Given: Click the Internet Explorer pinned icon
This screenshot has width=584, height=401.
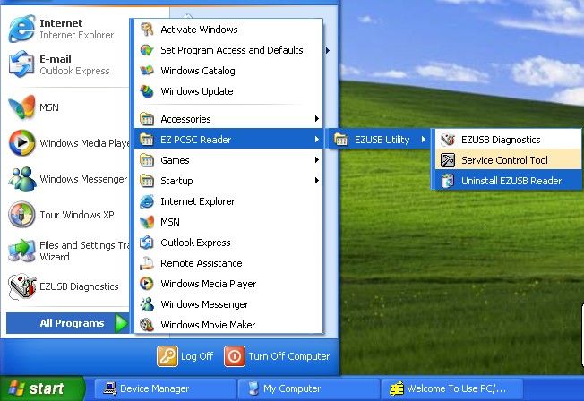Looking at the screenshot, I should [x=21, y=29].
